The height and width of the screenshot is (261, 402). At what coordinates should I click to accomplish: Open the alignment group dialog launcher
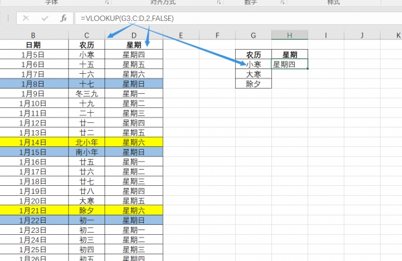coord(218,2)
